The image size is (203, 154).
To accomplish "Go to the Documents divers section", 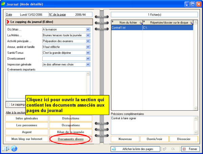I will (x=70, y=139).
